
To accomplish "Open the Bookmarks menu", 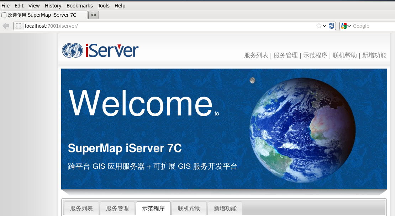I will (x=79, y=6).
